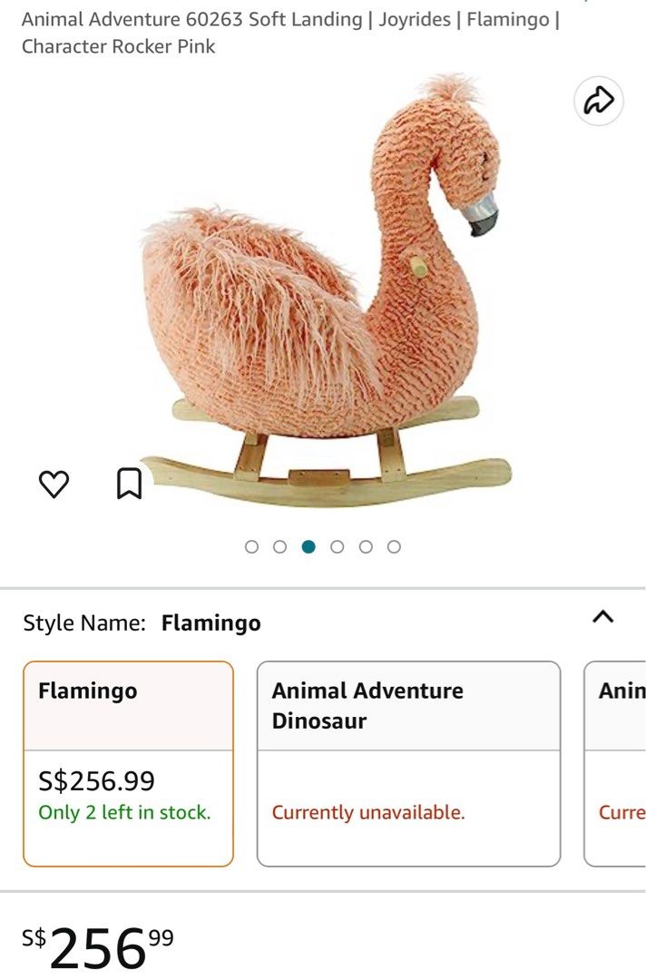Select the fifth carousel dot
The image size is (646, 980).
pos(365,546)
